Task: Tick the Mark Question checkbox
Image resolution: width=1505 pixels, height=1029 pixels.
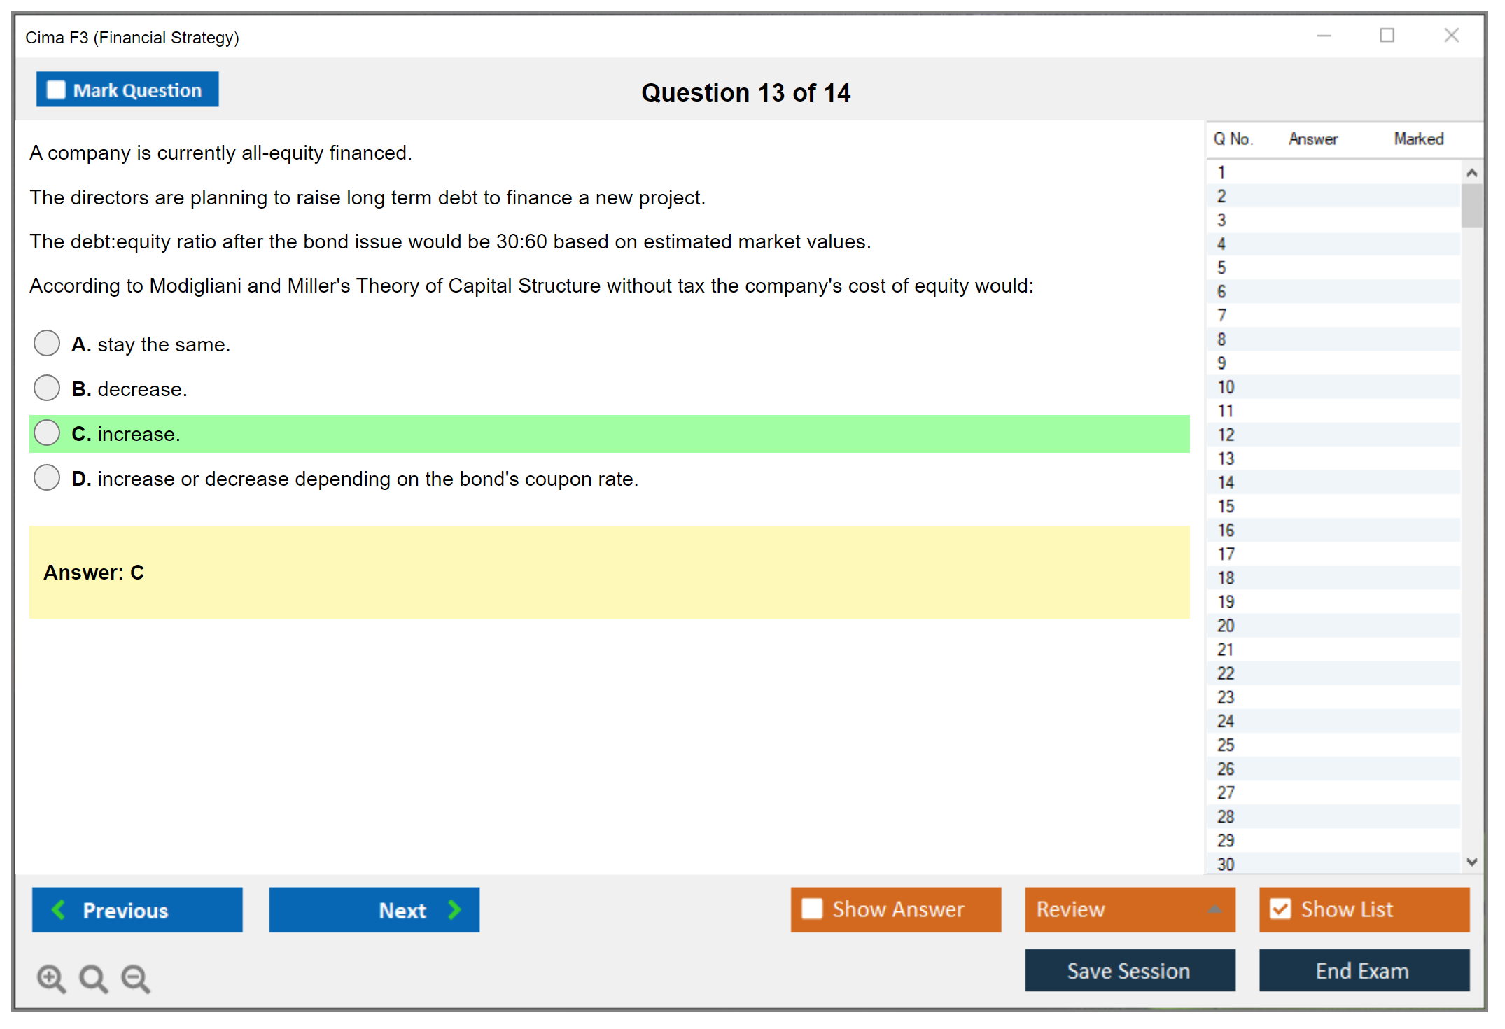Action: click(56, 90)
